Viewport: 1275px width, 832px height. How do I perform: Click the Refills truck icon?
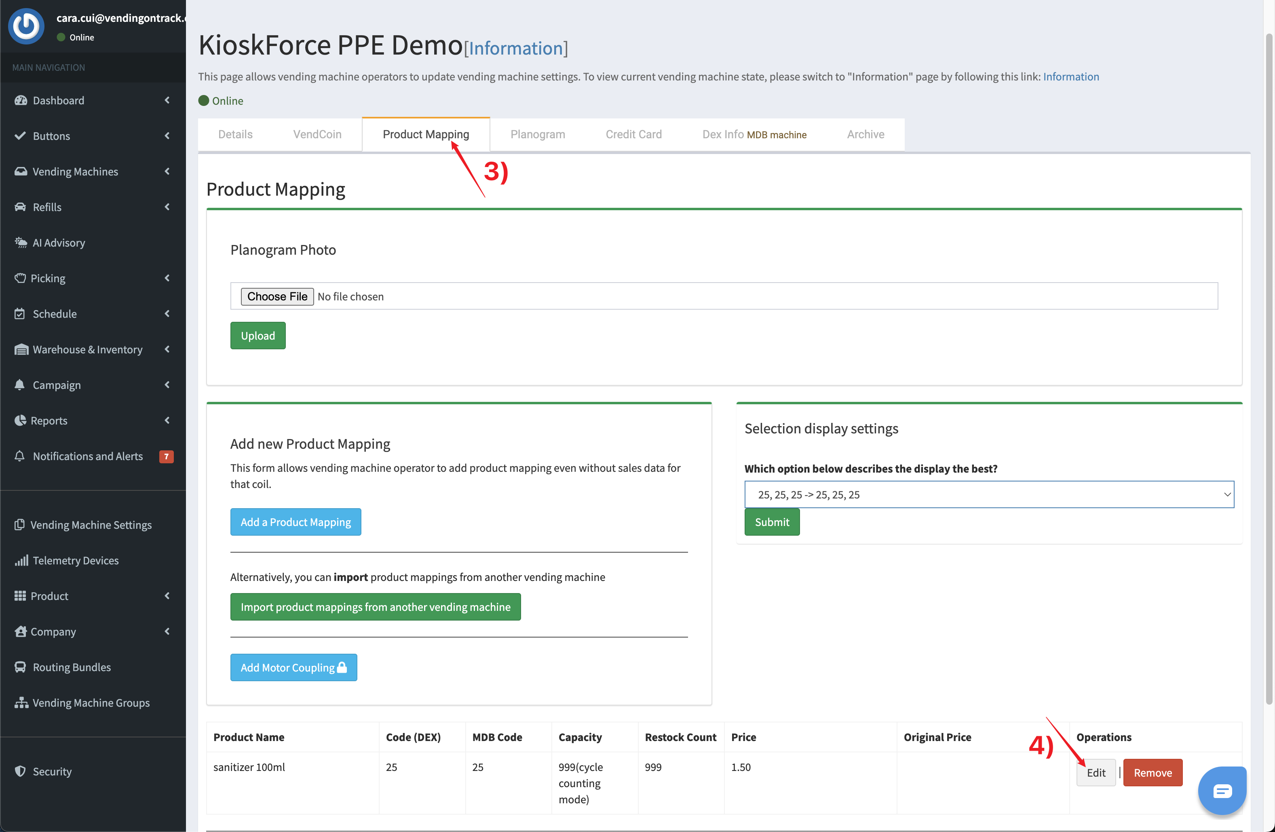(x=20, y=207)
